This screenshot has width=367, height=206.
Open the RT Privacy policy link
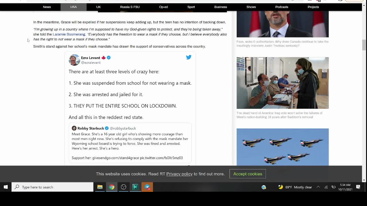click(x=179, y=174)
